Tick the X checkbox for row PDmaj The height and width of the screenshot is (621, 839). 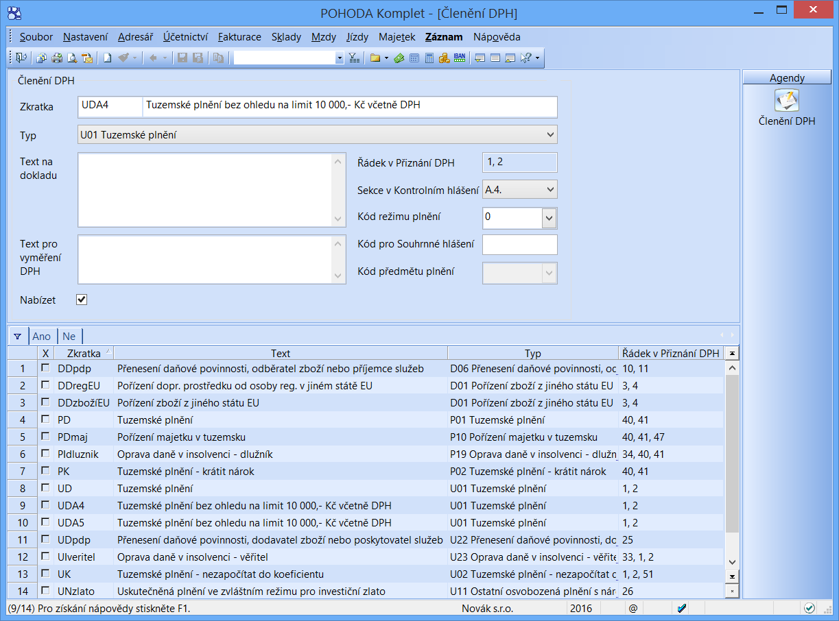[x=45, y=437]
